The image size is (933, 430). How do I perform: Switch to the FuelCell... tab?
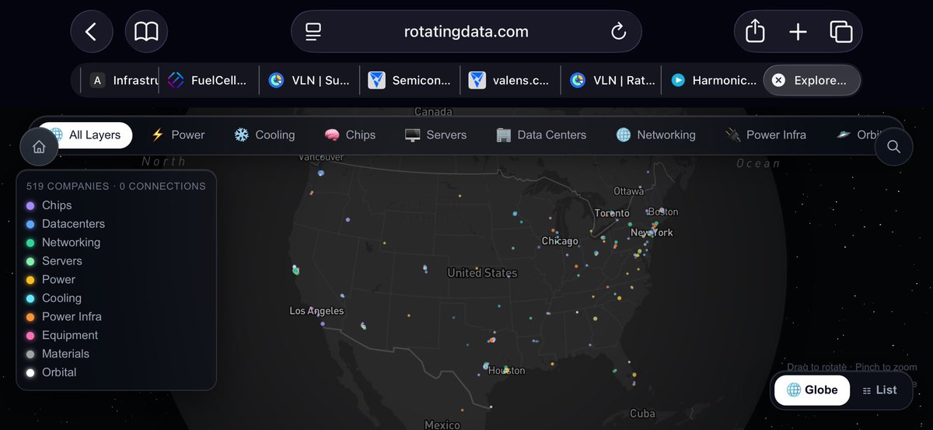(210, 80)
